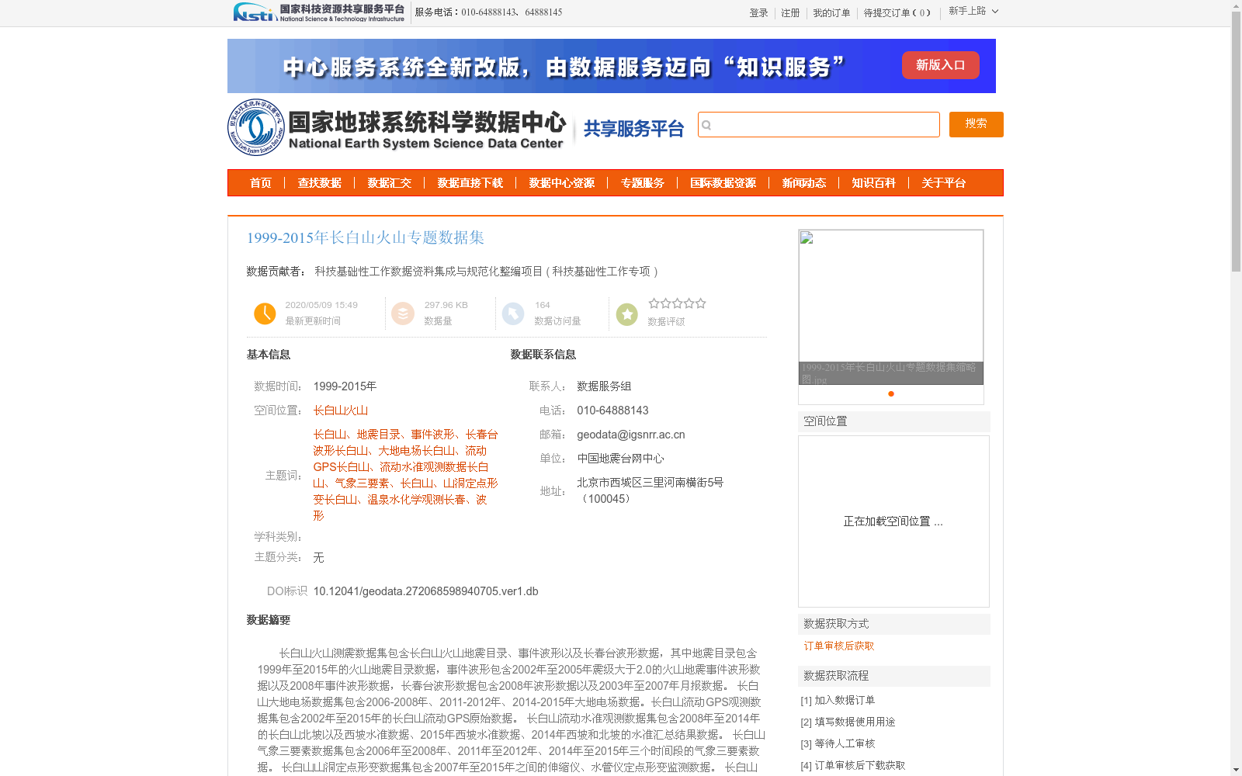1242x776 pixels.
Task: Click step [1] 加入数据订单
Action: coord(838,701)
